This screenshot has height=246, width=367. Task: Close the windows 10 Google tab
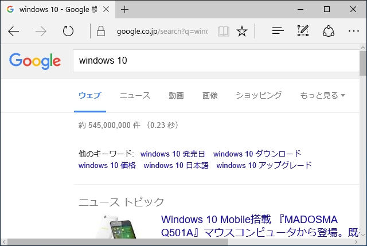(106, 9)
